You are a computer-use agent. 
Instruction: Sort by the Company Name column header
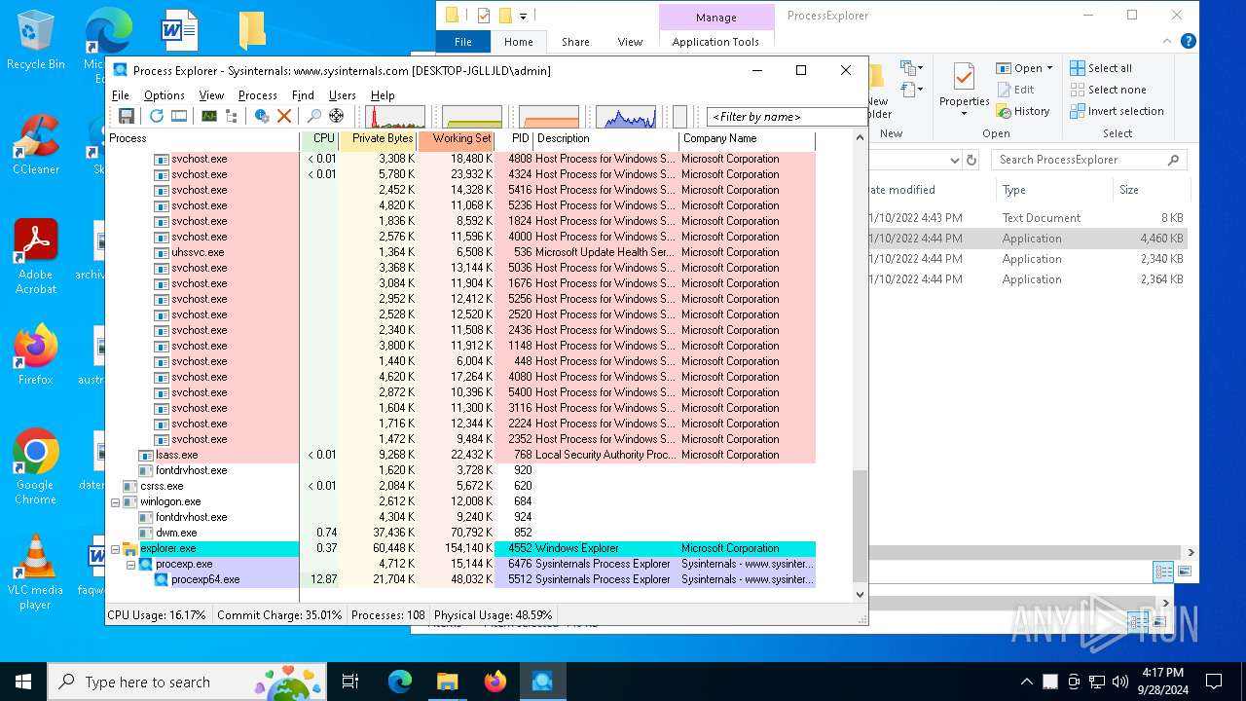[x=748, y=139]
